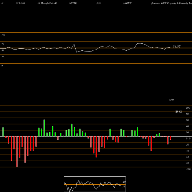The image size is (192, 192).
Task: Click the '15' label in mini chart
Action: tap(124, 187)
